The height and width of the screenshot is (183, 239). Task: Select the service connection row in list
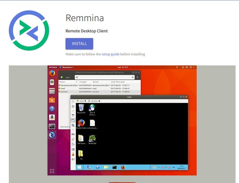click(x=99, y=92)
